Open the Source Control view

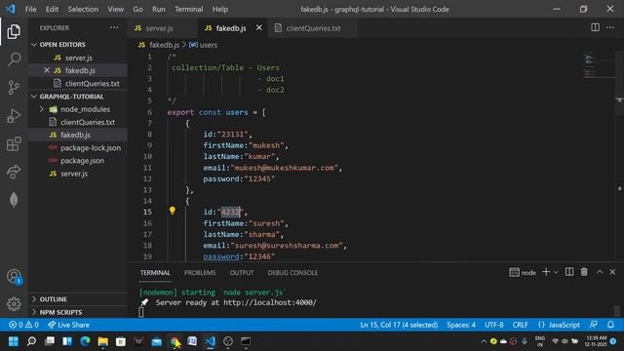14,87
